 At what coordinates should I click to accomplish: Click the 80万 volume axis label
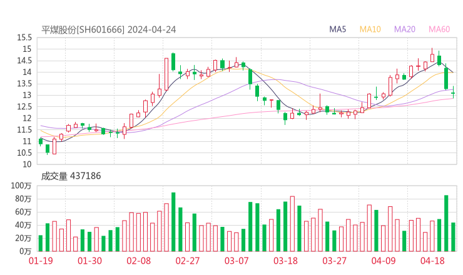[x=23, y=199]
